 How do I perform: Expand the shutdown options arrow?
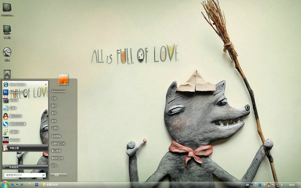[x=65, y=175]
